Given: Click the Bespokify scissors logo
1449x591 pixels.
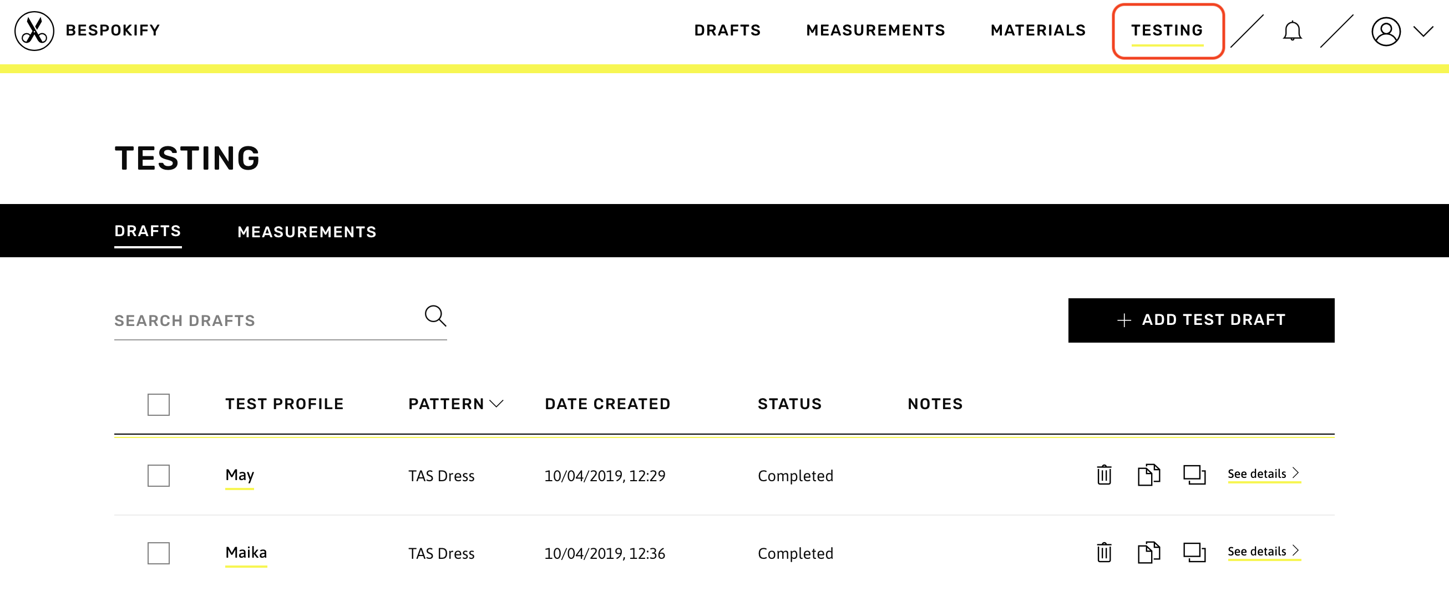Looking at the screenshot, I should [x=34, y=31].
